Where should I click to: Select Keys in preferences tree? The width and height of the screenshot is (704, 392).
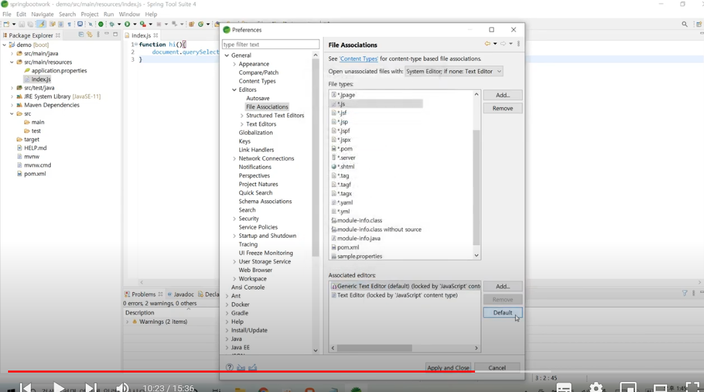[x=244, y=141]
